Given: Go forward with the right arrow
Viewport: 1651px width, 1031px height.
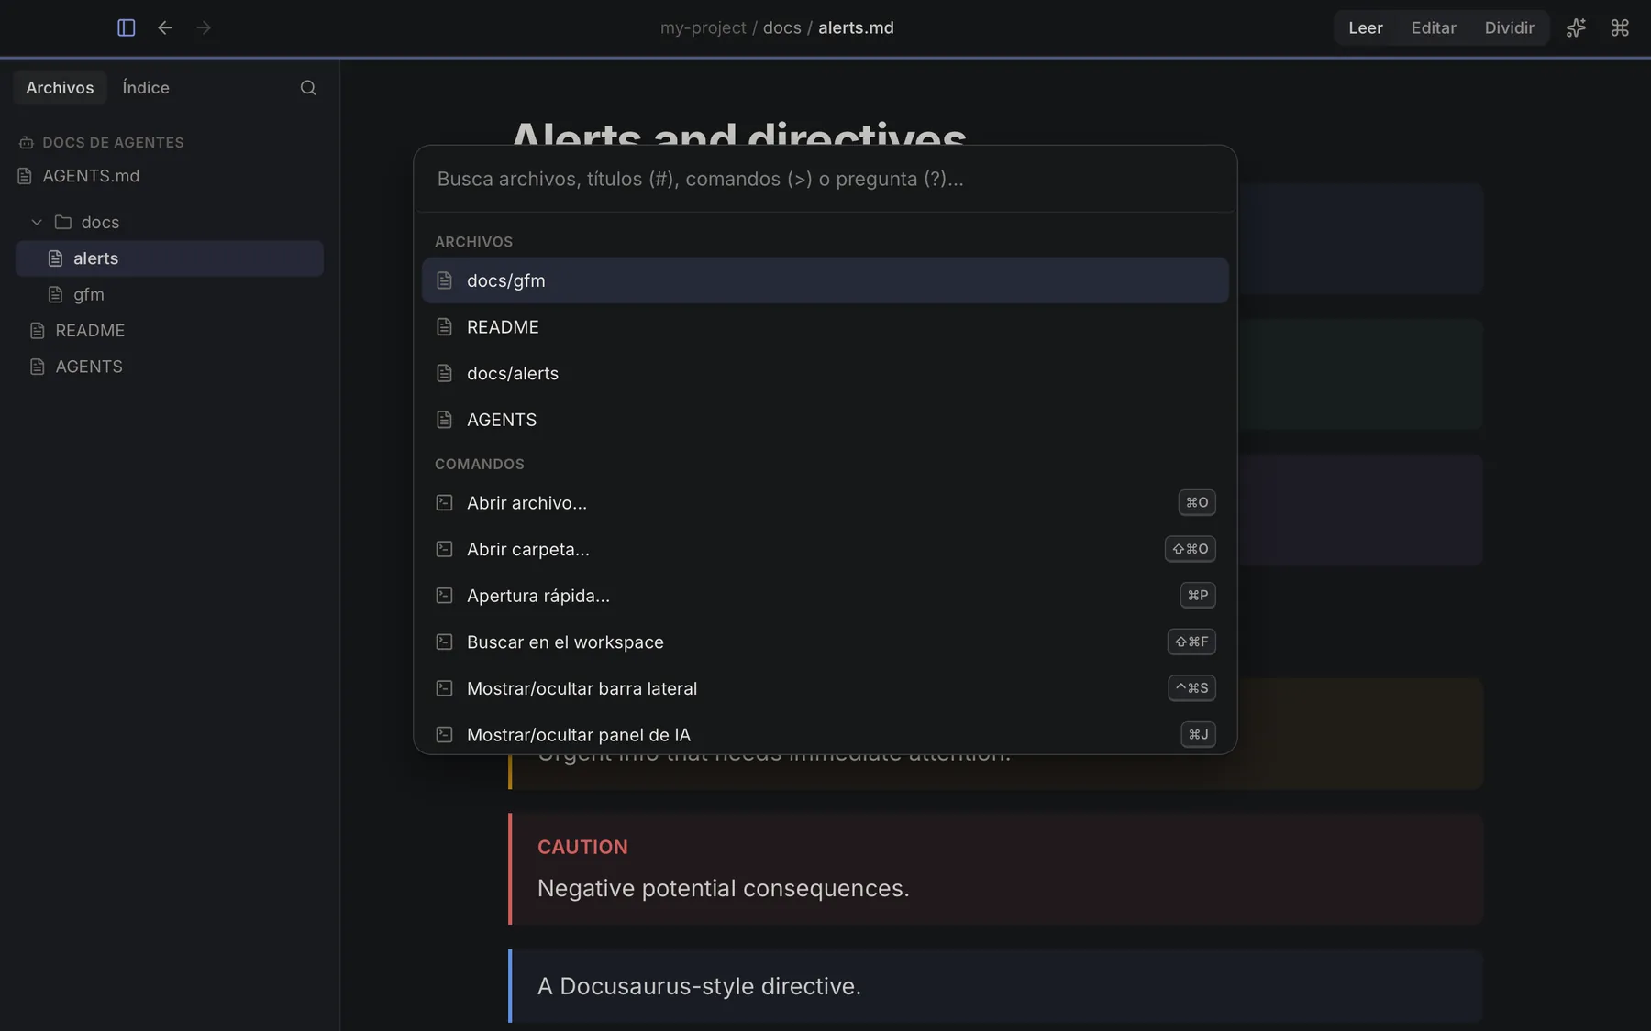Looking at the screenshot, I should click(204, 27).
